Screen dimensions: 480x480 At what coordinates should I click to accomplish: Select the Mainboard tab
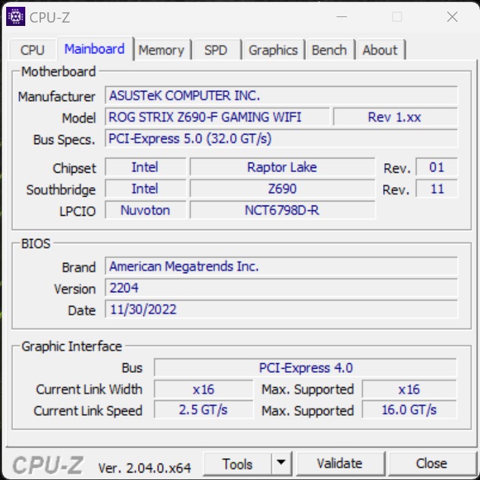[x=94, y=49]
